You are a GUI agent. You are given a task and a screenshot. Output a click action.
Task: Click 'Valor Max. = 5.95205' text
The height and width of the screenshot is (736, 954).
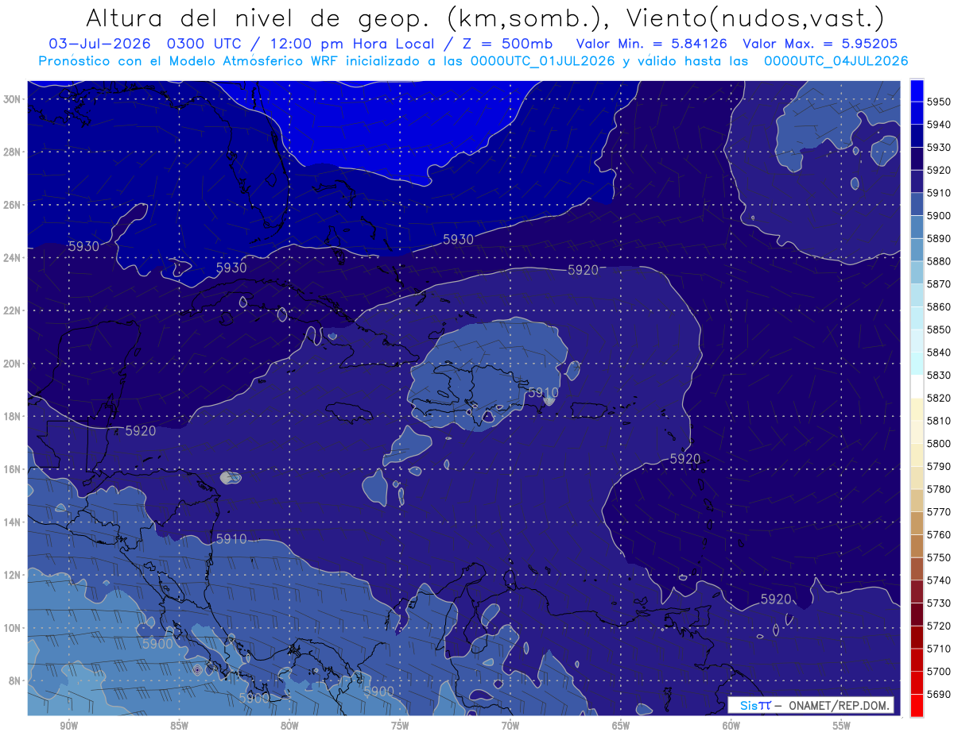819,44
